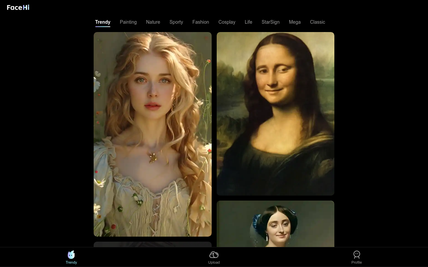Click the Upload label in bottom bar

[214, 262]
